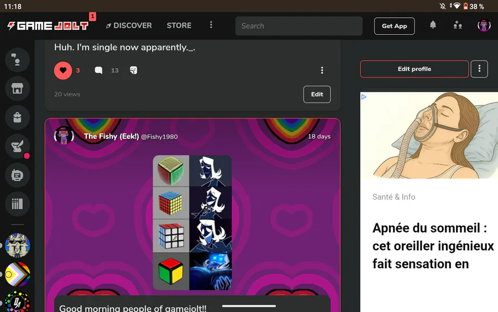This screenshot has width=498, height=312.
Task: Click The Fishy (Eek!) username link
Action: [111, 136]
